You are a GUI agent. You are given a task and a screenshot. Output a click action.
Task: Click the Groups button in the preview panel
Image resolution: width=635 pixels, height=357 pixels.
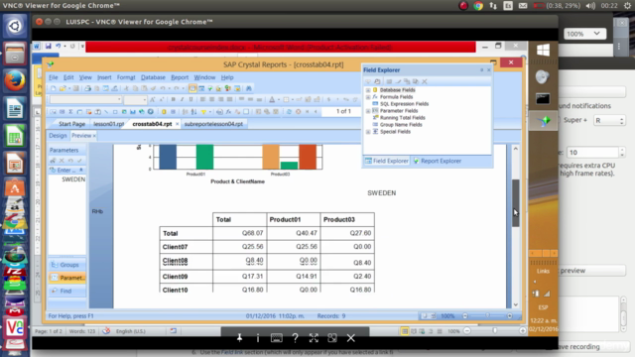click(66, 265)
